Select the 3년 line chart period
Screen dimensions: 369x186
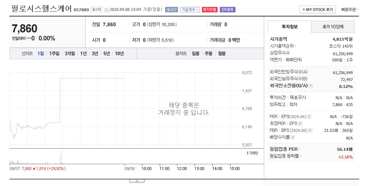click(x=95, y=53)
